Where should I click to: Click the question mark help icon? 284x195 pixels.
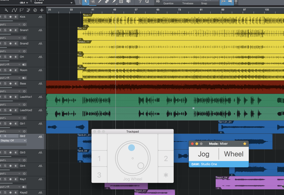[140, 2]
